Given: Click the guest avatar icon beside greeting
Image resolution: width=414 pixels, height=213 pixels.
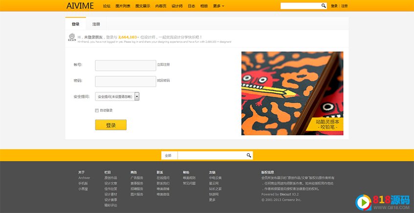Looking at the screenshot, I should pyautogui.click(x=72, y=37).
